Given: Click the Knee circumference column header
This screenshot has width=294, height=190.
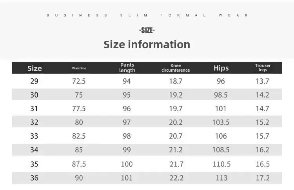Looking at the screenshot, I should coord(176,68).
